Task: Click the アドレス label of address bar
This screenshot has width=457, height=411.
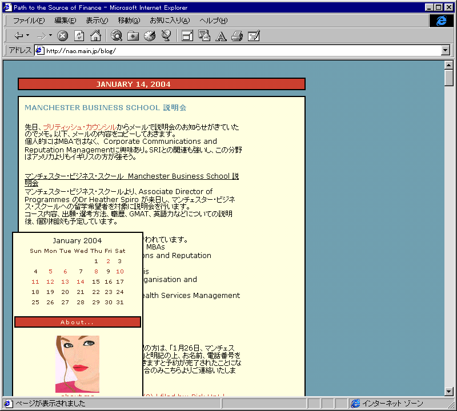Action: click(20, 50)
